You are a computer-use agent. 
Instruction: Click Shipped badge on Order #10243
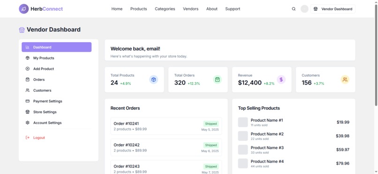coord(211,167)
